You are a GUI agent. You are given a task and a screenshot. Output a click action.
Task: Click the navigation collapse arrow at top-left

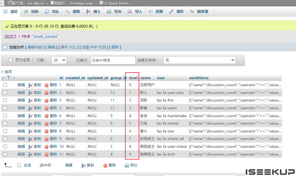tap(2, 3)
